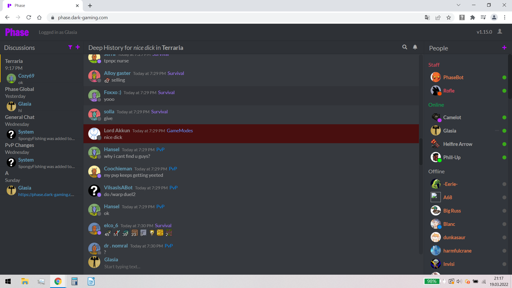This screenshot has width=512, height=288.
Task: Open the tab search dropdown chevron
Action: pyautogui.click(x=458, y=5)
